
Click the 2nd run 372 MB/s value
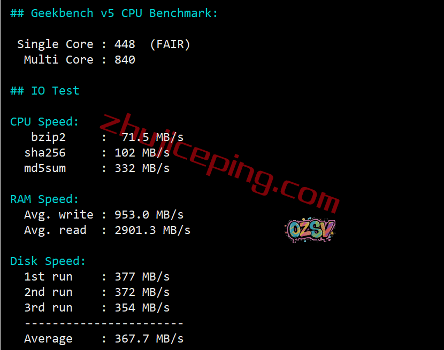pyautogui.click(x=142, y=292)
